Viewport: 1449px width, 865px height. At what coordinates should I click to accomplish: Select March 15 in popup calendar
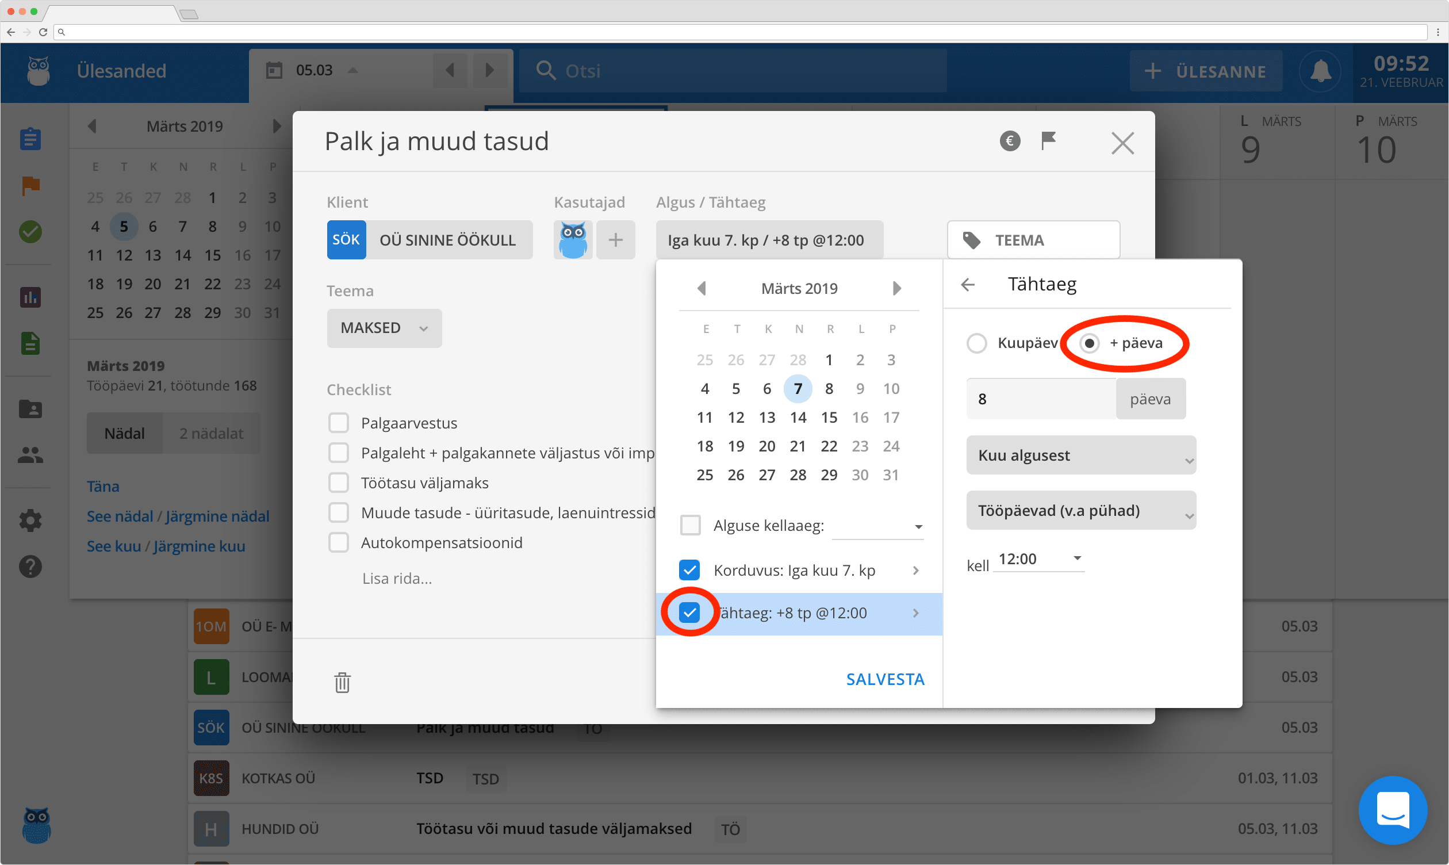tap(829, 418)
